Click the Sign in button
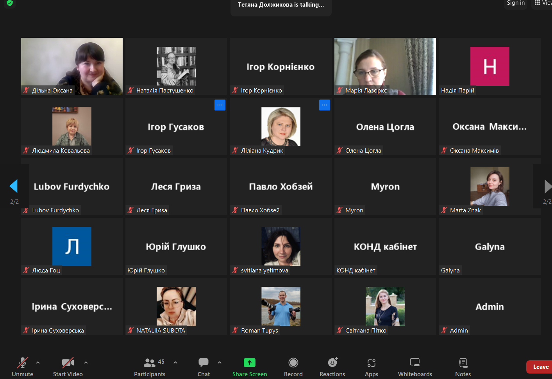Viewport: 552px width, 379px height. pos(516,3)
